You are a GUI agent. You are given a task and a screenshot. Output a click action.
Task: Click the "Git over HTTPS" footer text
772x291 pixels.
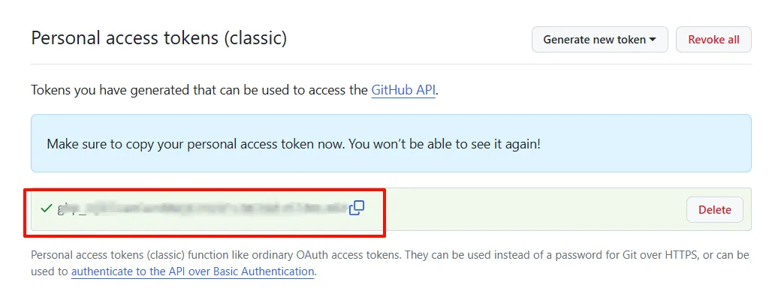661,255
